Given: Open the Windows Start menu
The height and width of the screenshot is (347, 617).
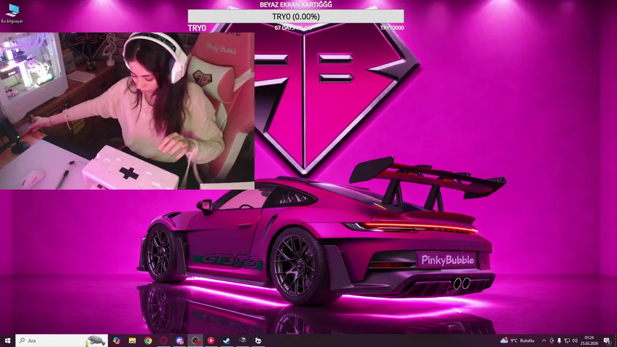Looking at the screenshot, I should (x=8, y=341).
